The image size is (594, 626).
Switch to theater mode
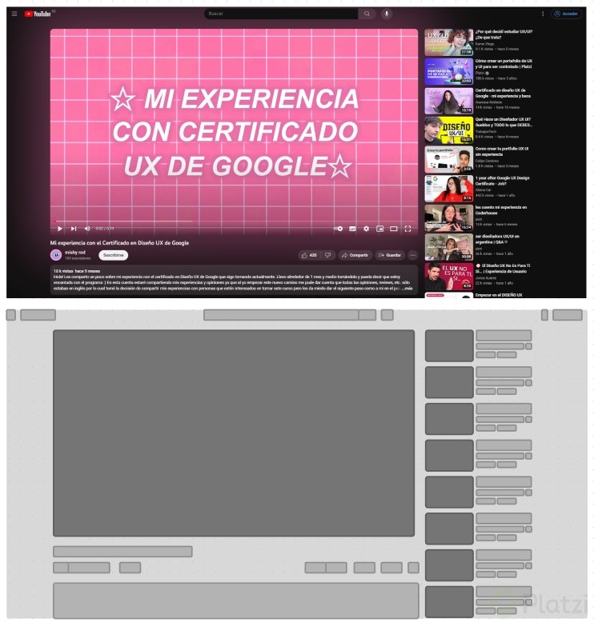click(394, 229)
